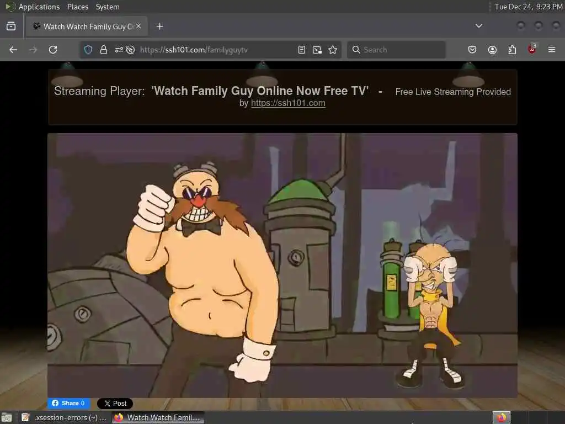565x424 pixels.
Task: Expand the list all tabs chevron
Action: coord(479,26)
